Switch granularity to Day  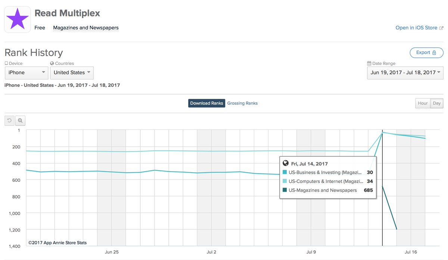coord(436,103)
